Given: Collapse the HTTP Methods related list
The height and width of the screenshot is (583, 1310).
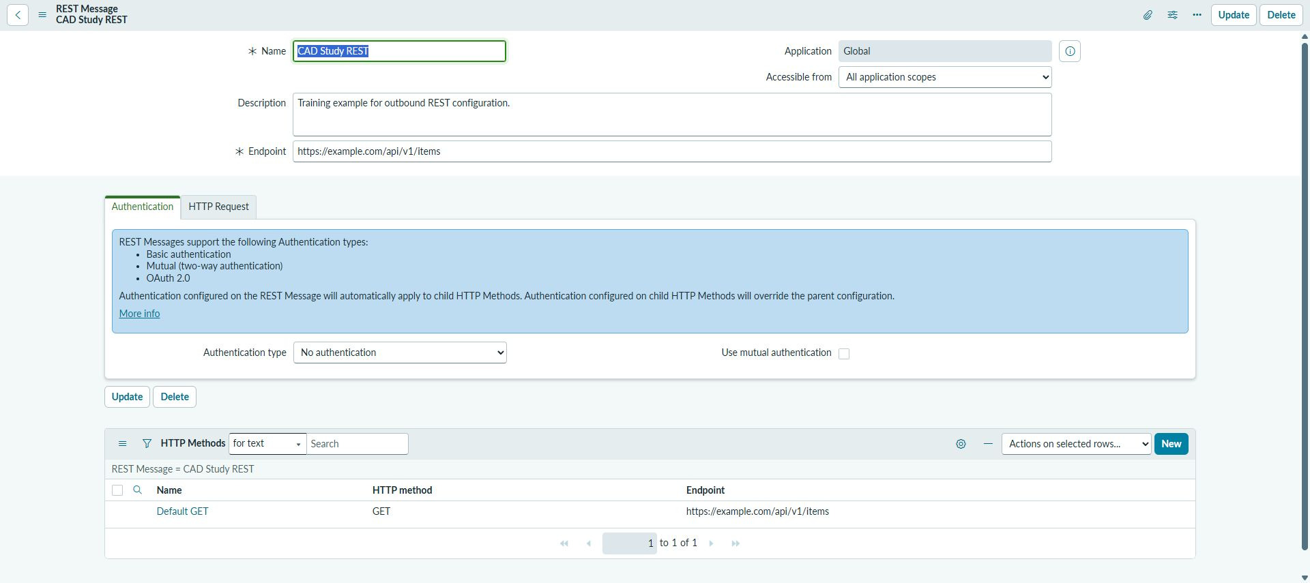Looking at the screenshot, I should [988, 444].
